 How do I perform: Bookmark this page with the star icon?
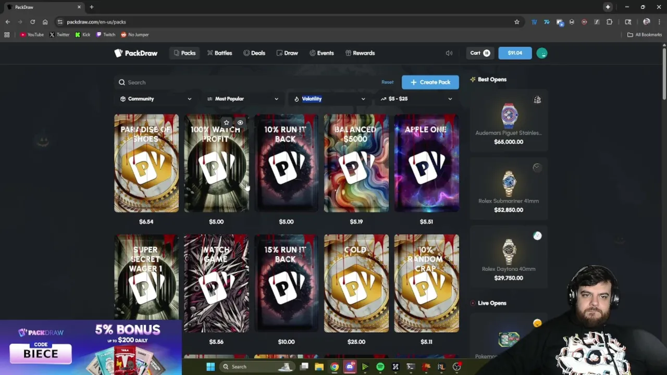click(517, 22)
